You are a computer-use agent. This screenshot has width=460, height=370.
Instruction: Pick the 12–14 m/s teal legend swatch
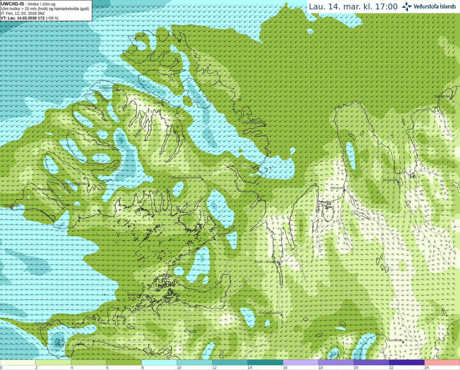(x=230, y=362)
